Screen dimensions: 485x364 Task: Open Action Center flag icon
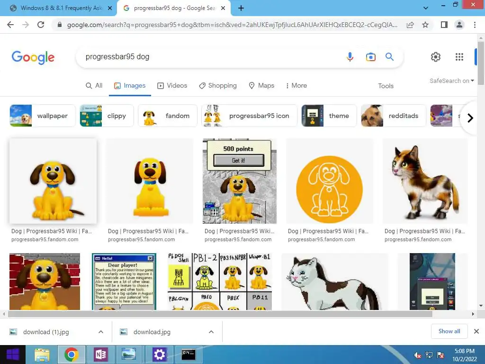point(440,355)
